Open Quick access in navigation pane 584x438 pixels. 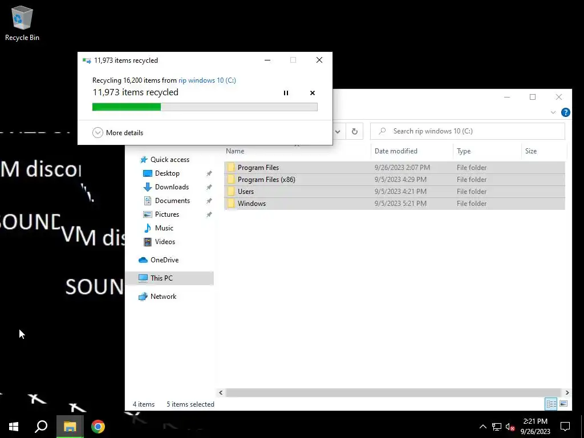click(165, 160)
